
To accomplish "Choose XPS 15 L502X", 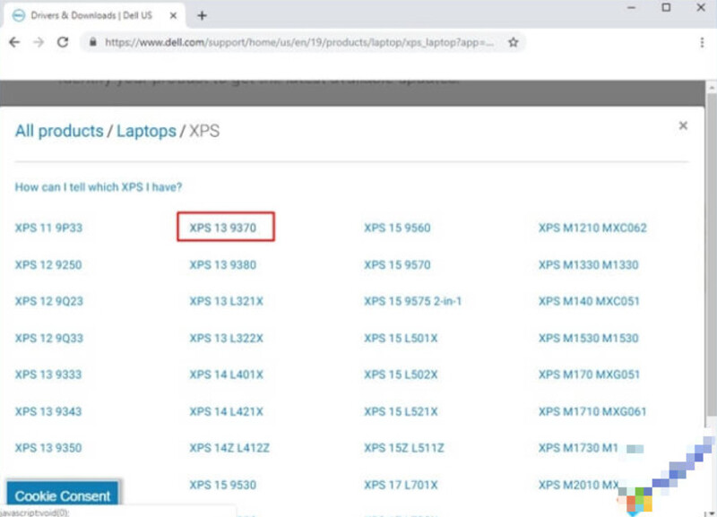I will pos(401,375).
